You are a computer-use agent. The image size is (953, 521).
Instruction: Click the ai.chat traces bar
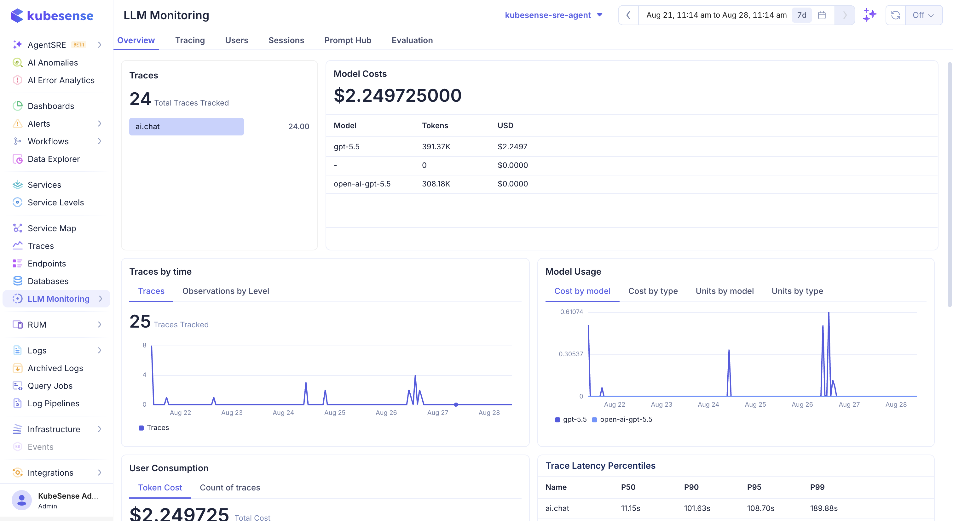(187, 126)
